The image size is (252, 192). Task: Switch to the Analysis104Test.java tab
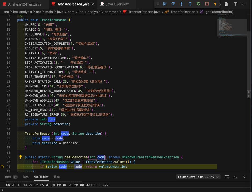click(x=24, y=4)
